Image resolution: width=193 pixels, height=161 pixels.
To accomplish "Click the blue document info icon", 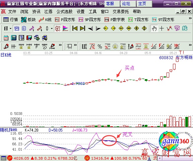I will [x=24, y=28].
